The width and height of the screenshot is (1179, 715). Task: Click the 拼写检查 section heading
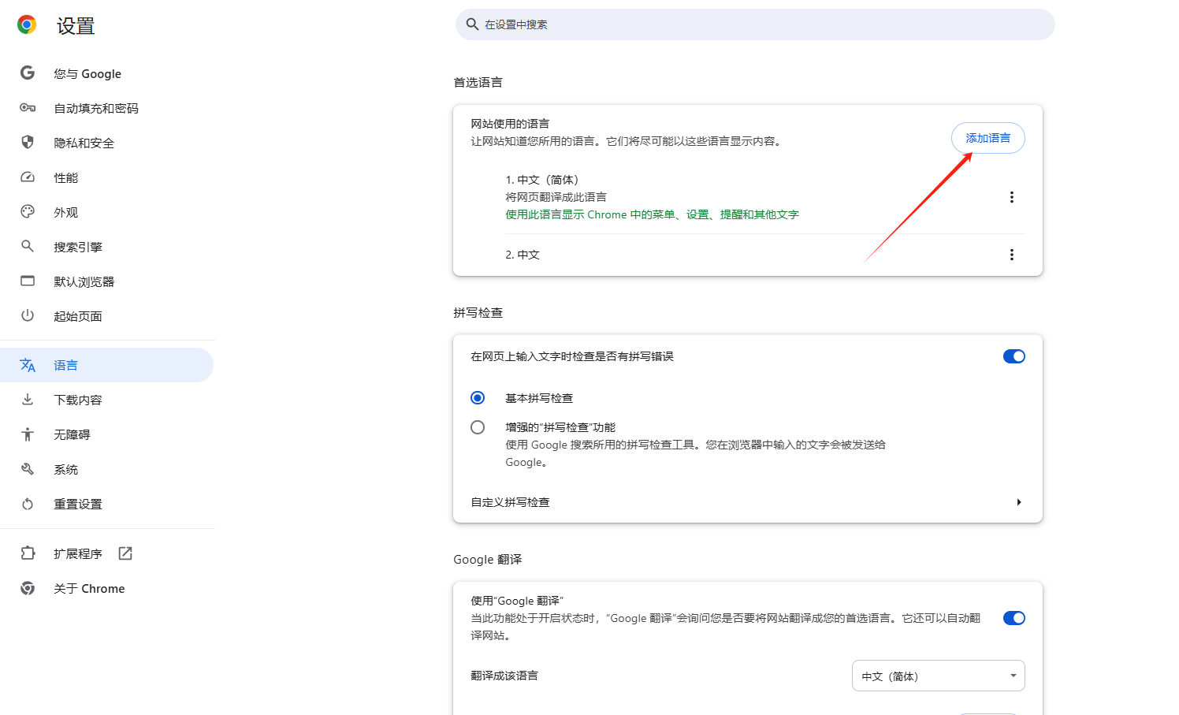[478, 312]
